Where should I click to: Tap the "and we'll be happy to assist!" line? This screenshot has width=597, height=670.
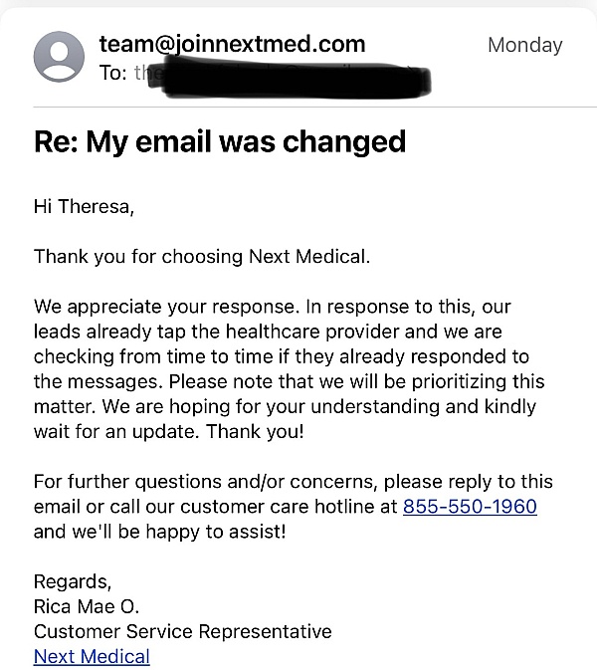tap(159, 532)
